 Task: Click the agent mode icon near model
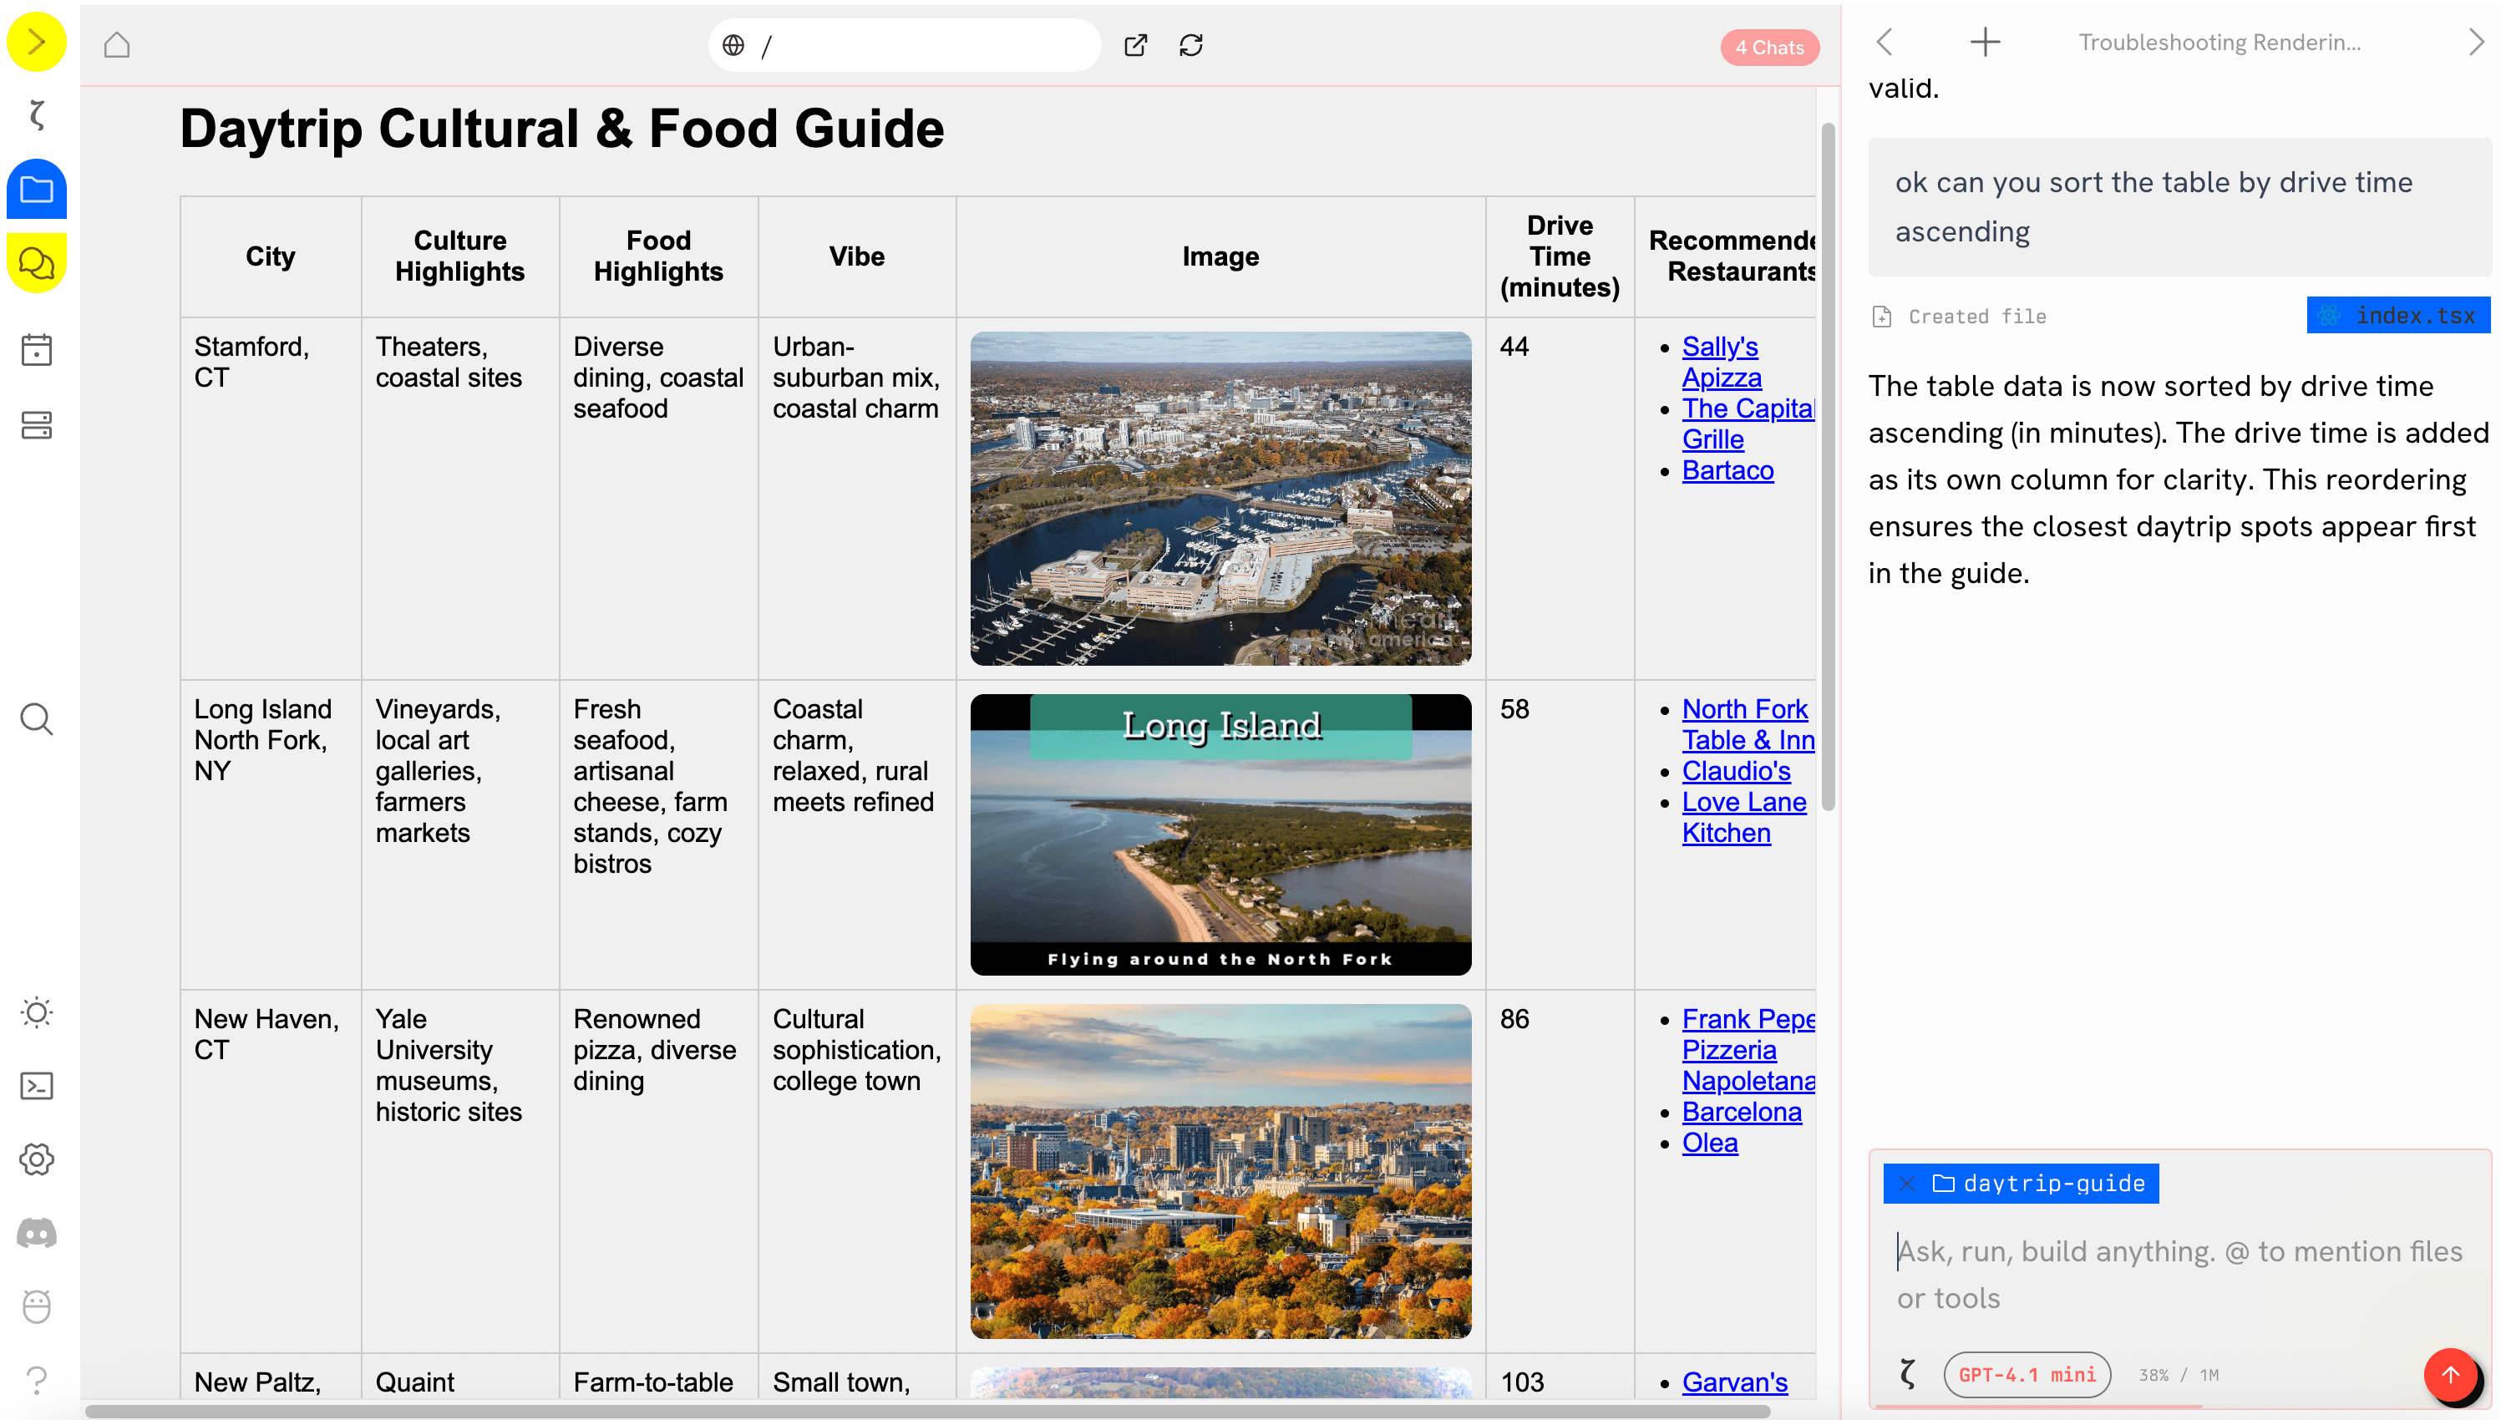tap(1907, 1374)
